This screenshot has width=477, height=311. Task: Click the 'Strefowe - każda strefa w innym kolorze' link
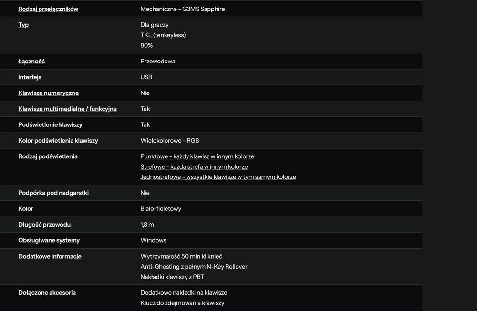click(x=194, y=167)
